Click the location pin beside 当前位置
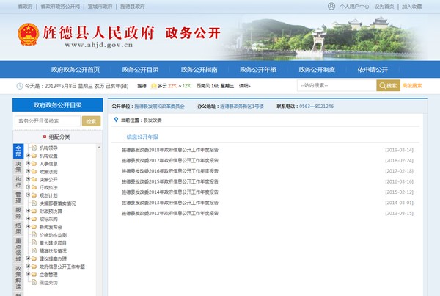Image resolution: width=440 pixels, height=296 pixels. pyautogui.click(x=116, y=118)
